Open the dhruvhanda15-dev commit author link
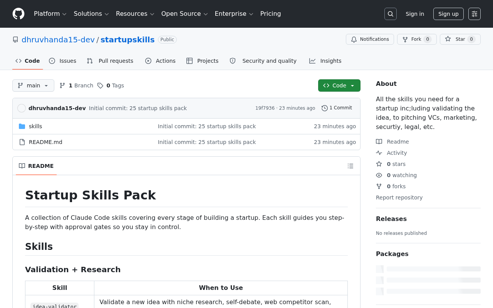The image size is (493, 308). [x=57, y=108]
